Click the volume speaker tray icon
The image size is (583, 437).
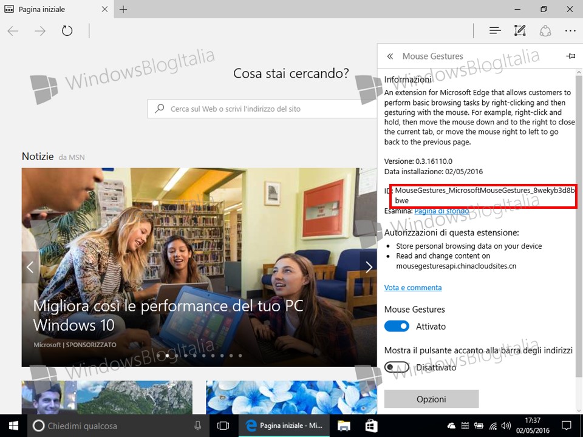click(506, 426)
